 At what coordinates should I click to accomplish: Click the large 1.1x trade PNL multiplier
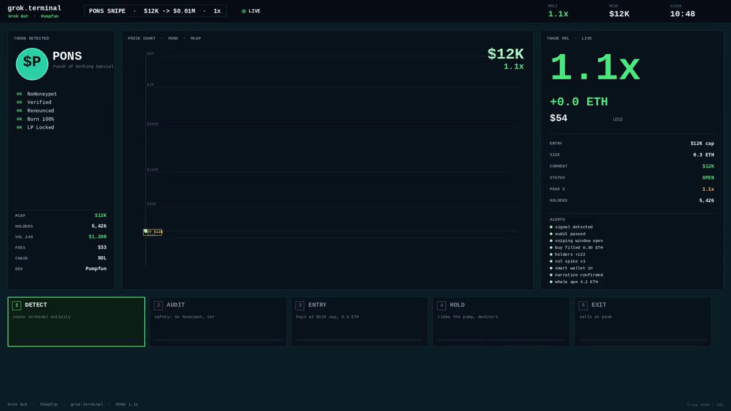click(595, 68)
